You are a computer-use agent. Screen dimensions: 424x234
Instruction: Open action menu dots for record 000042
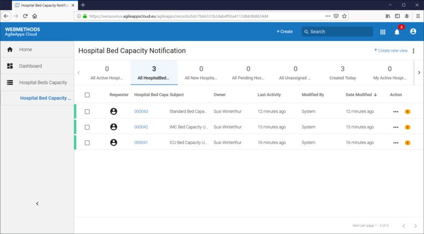coord(396,127)
